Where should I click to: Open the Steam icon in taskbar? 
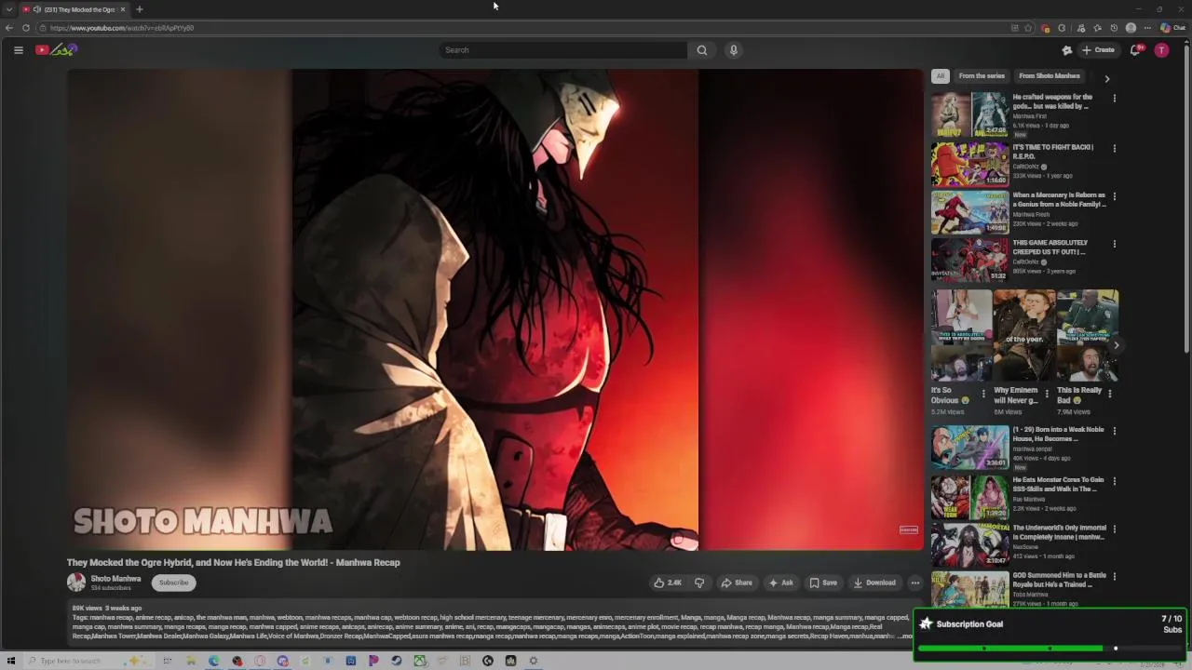coord(397,661)
